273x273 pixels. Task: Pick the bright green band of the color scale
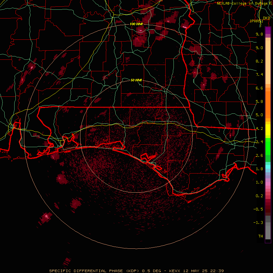(x=268, y=147)
